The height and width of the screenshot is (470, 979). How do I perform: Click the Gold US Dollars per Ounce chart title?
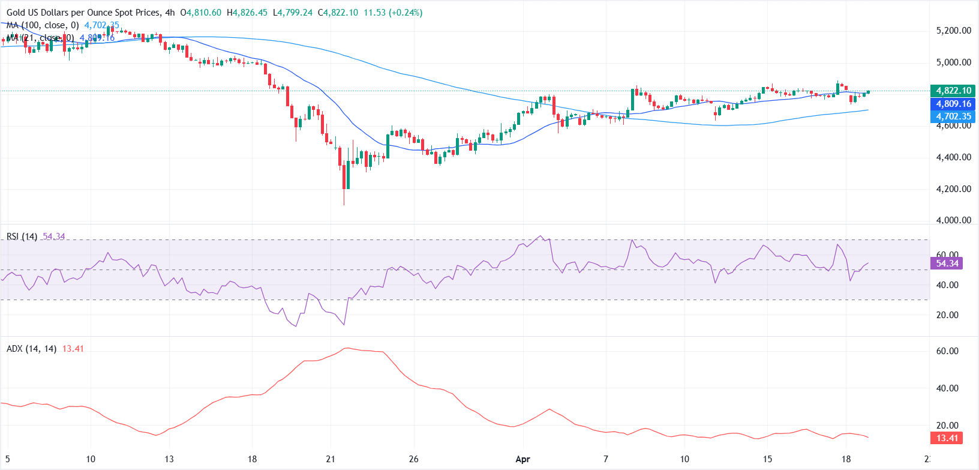tap(83, 13)
